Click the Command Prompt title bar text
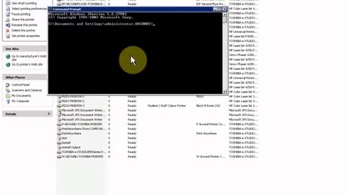 coord(67,9)
